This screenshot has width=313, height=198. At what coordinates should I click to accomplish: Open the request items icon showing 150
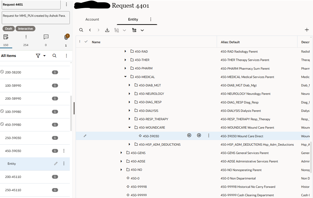click(6, 37)
